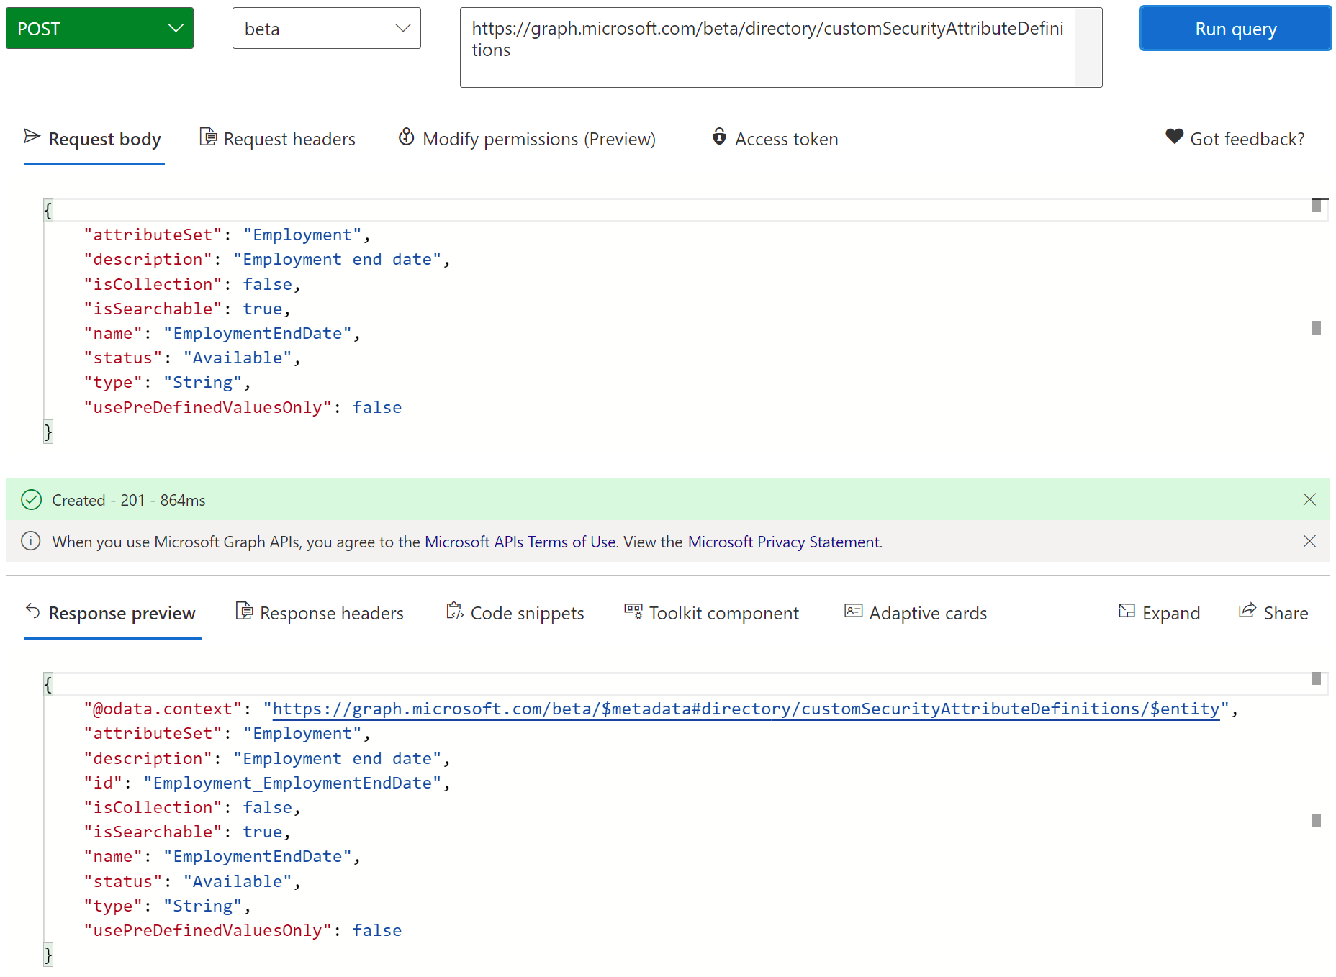Click the Got feedback heart icon
1336x977 pixels.
pyautogui.click(x=1174, y=137)
